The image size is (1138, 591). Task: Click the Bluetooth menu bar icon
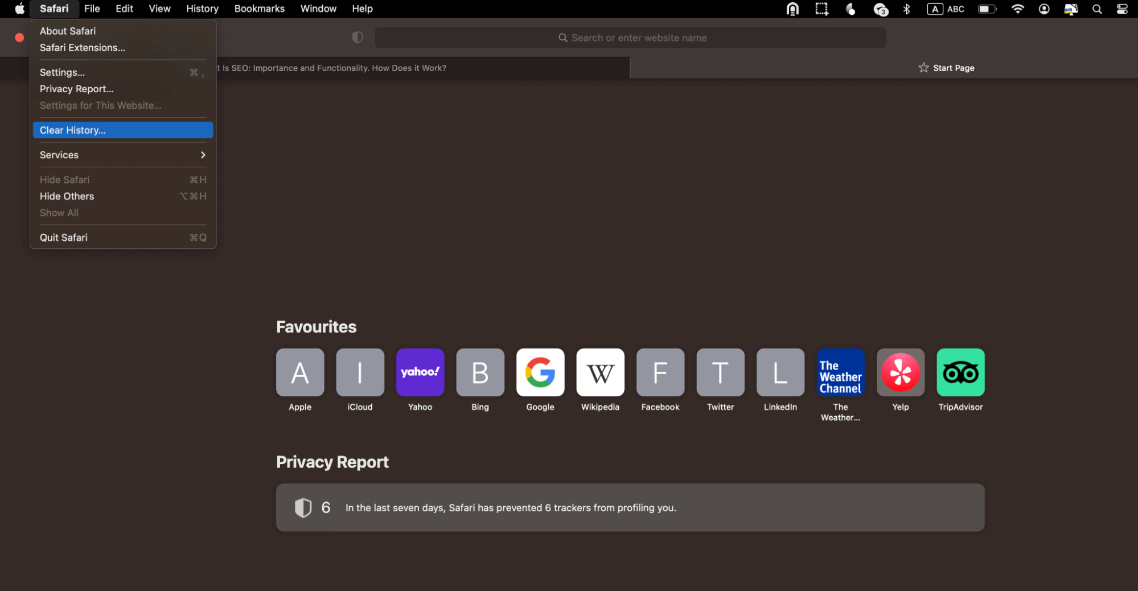tap(907, 9)
